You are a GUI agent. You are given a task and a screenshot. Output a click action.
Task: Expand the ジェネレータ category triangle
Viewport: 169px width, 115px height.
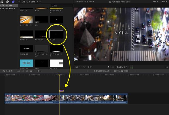(x=1, y=8)
